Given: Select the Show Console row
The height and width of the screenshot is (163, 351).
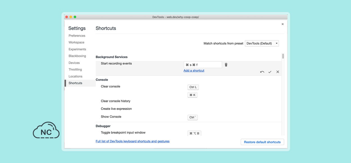Looking at the screenshot, I should (188, 117).
